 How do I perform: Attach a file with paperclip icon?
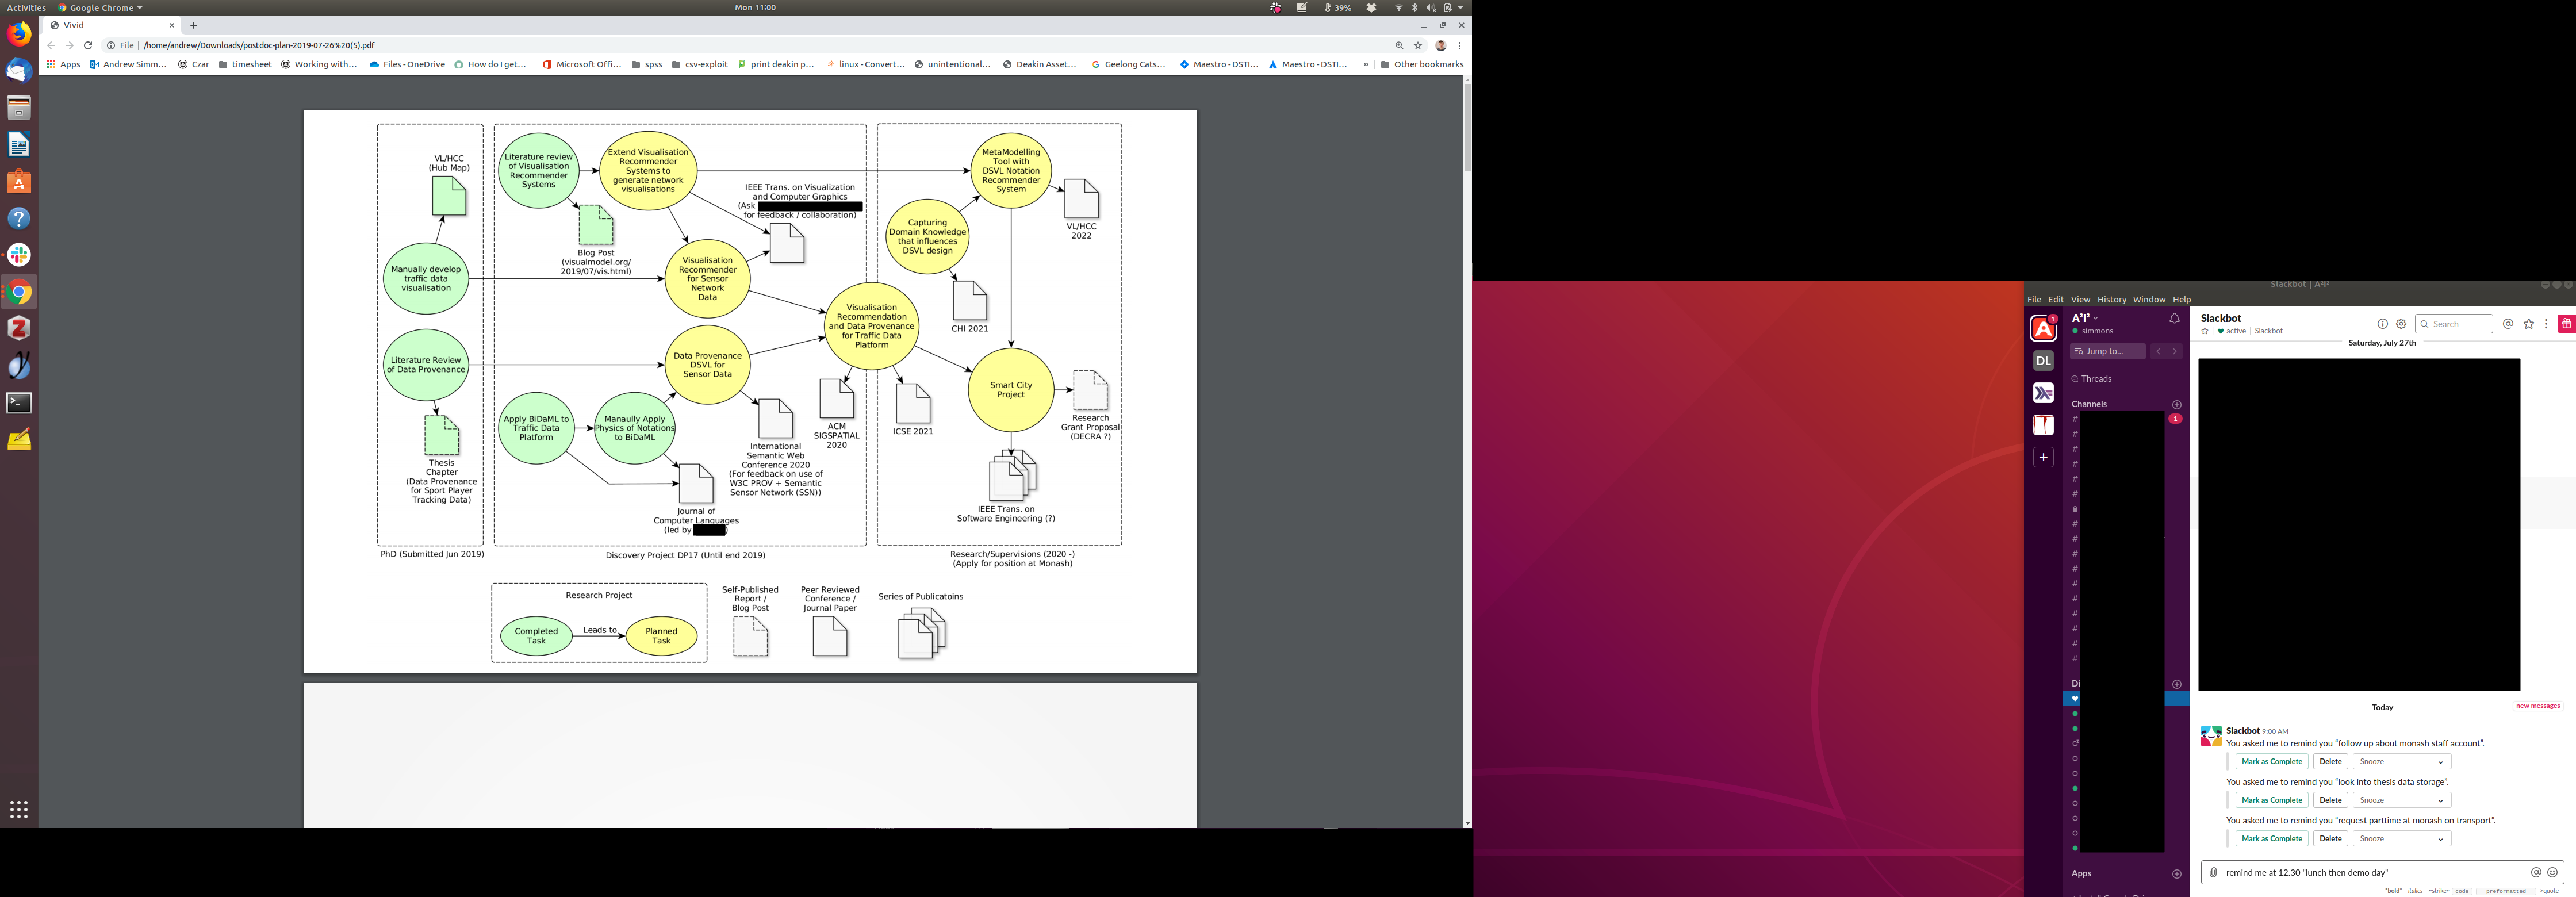click(x=2213, y=872)
